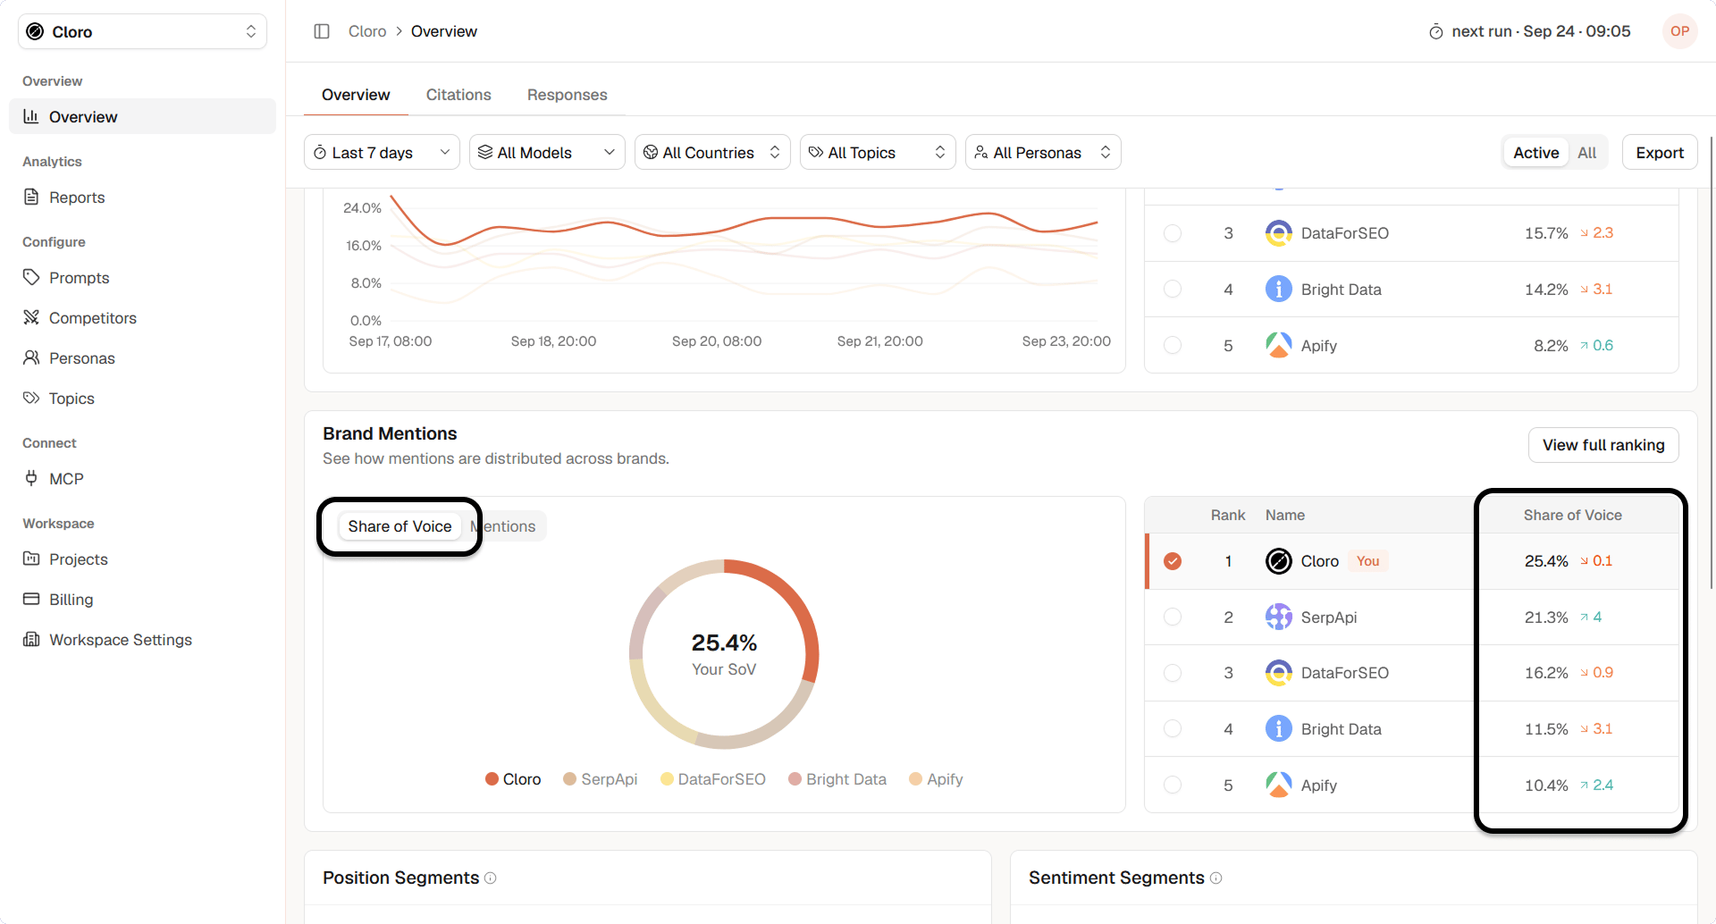1716x924 pixels.
Task: Open the All Personas dropdown
Action: [x=1043, y=153]
